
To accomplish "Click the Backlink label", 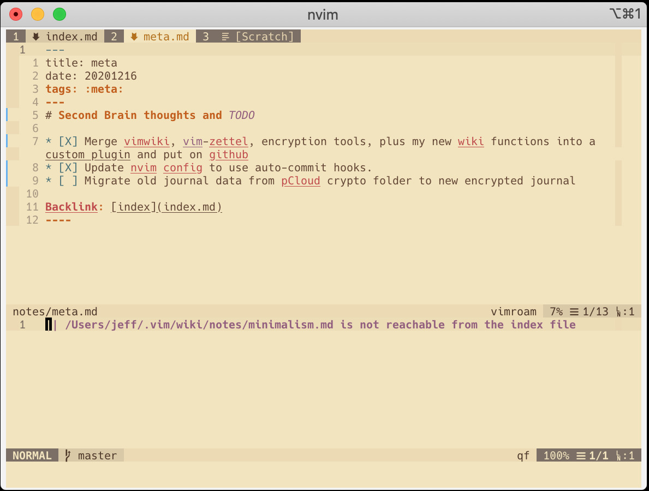I will (x=71, y=207).
